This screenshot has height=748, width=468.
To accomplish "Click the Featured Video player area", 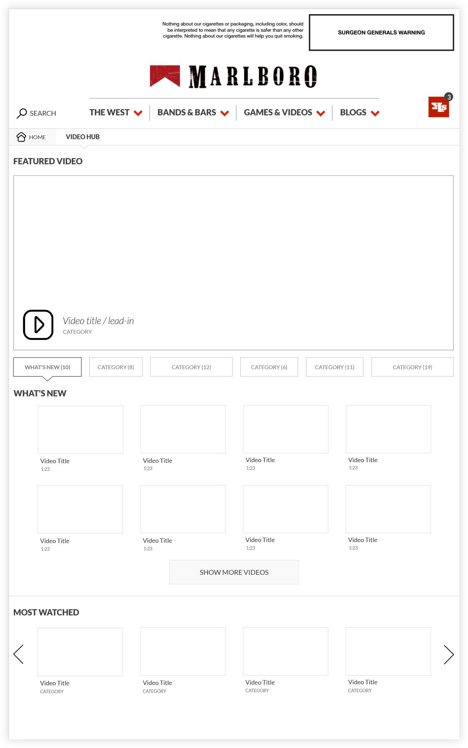I will click(x=233, y=263).
